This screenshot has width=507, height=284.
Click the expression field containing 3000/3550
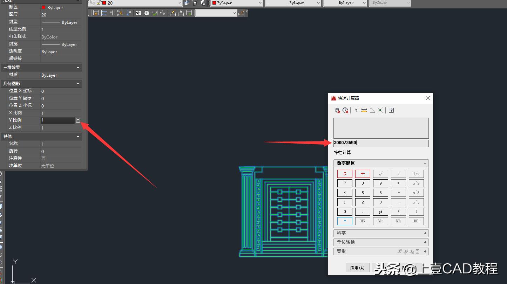coord(381,143)
